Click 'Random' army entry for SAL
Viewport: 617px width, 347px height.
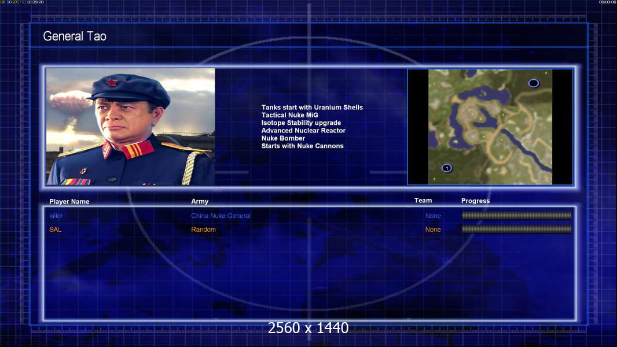203,230
